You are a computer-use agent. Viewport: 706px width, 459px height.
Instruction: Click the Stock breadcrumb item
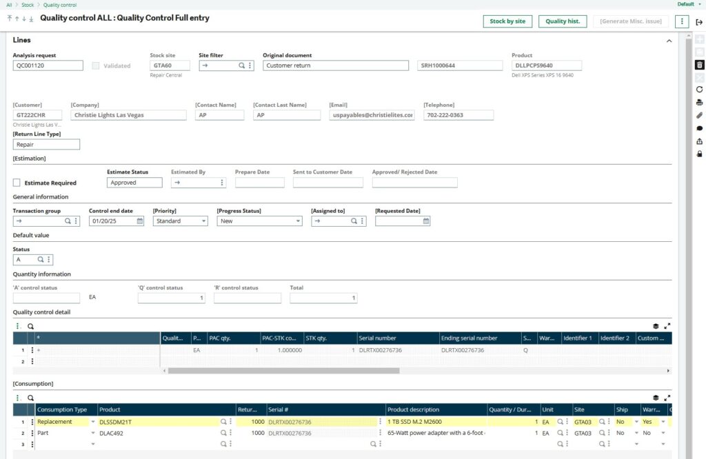click(x=28, y=5)
